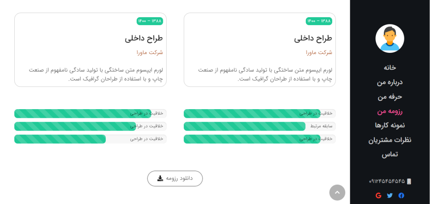Click phone number ۰۹۱۲۴۵۴۵۴۵۴۵ link

[387, 181]
